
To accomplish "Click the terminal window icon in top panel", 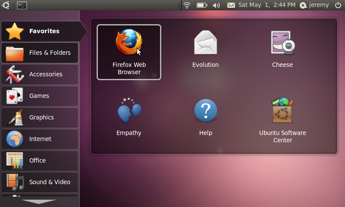I will [22, 5].
